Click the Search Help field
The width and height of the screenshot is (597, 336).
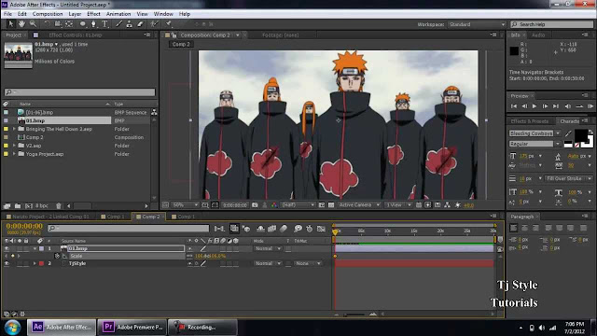click(552, 24)
